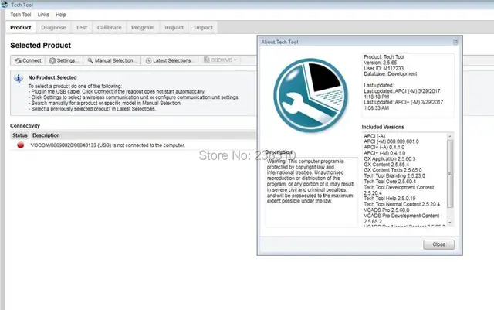Switch to the Program tab
This screenshot has width=494, height=310.
(143, 28)
